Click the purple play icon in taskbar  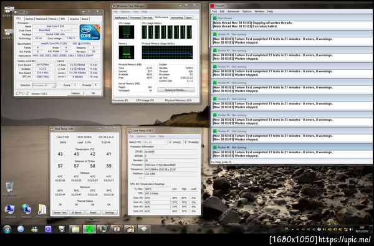(x=48, y=229)
